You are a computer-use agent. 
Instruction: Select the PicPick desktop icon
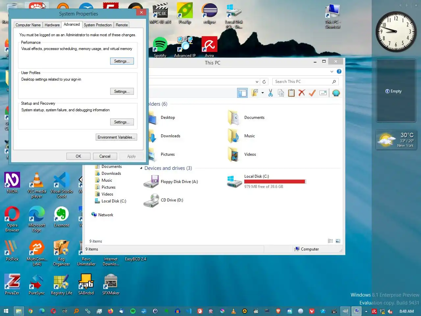(x=12, y=250)
